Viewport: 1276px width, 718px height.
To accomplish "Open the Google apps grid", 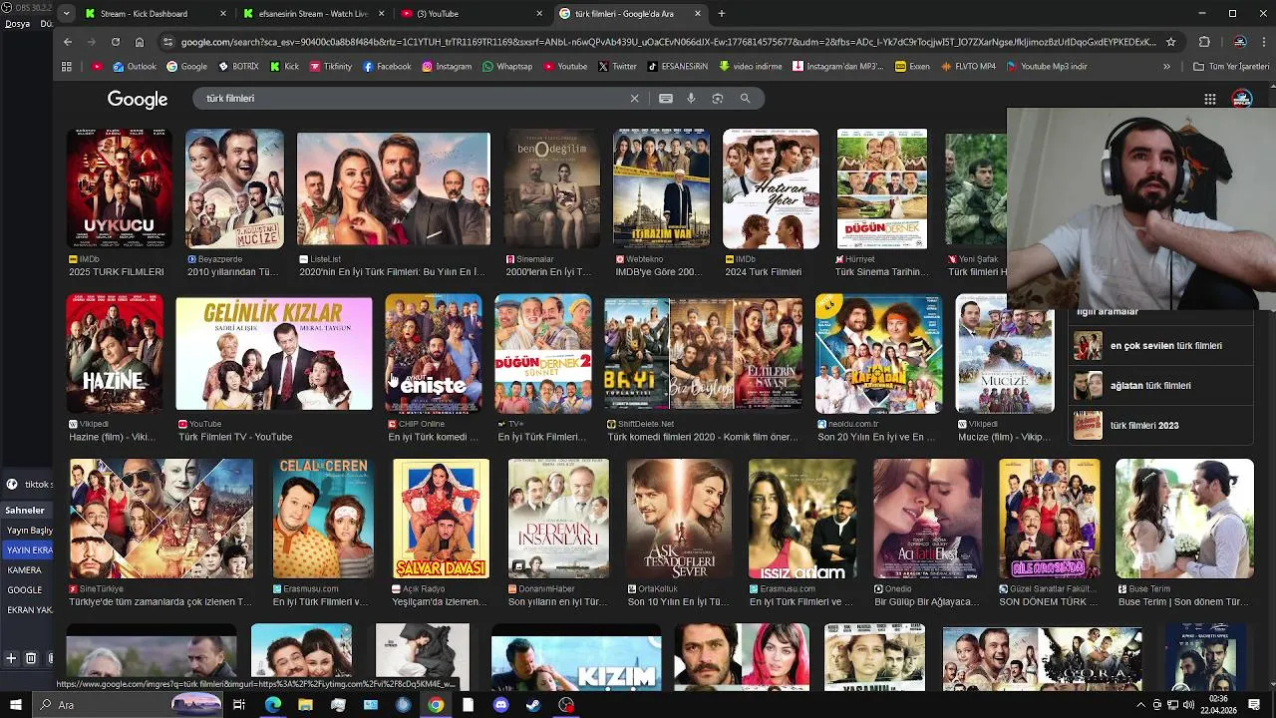I will coord(1210,99).
